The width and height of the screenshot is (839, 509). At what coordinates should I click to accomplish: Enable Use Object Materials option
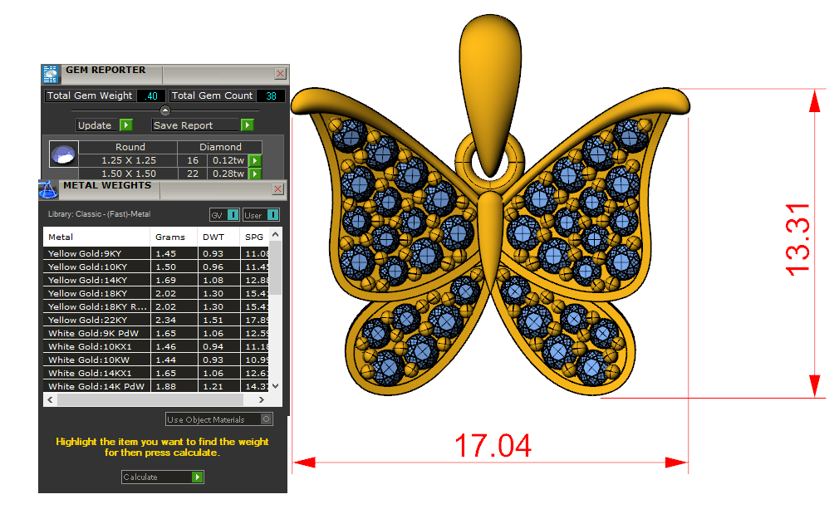tap(266, 419)
